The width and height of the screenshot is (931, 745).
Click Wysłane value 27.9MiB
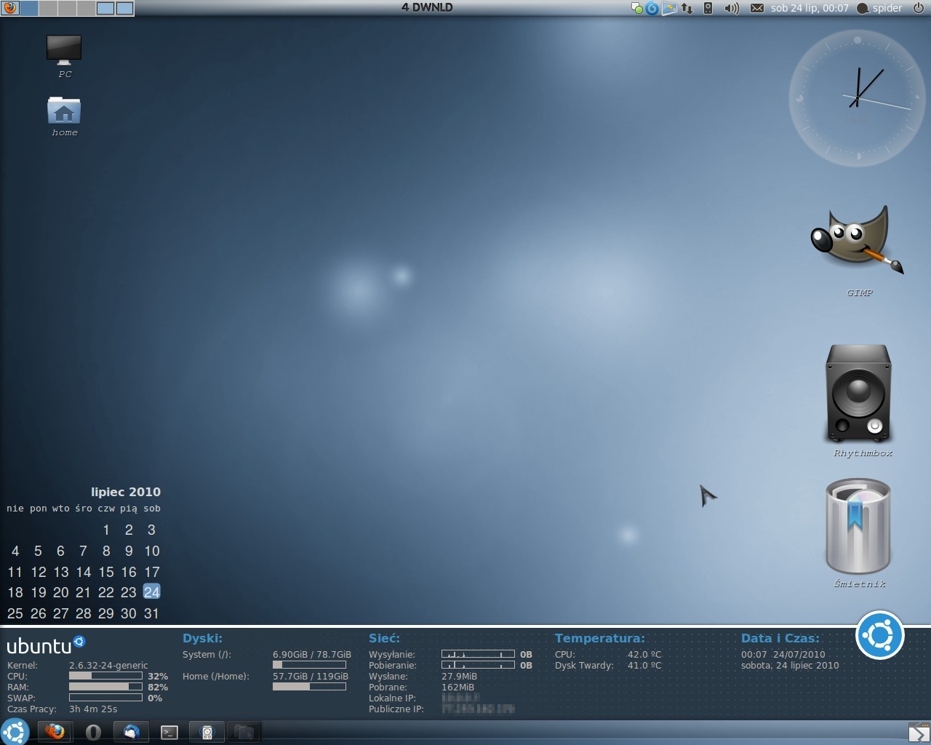point(459,676)
